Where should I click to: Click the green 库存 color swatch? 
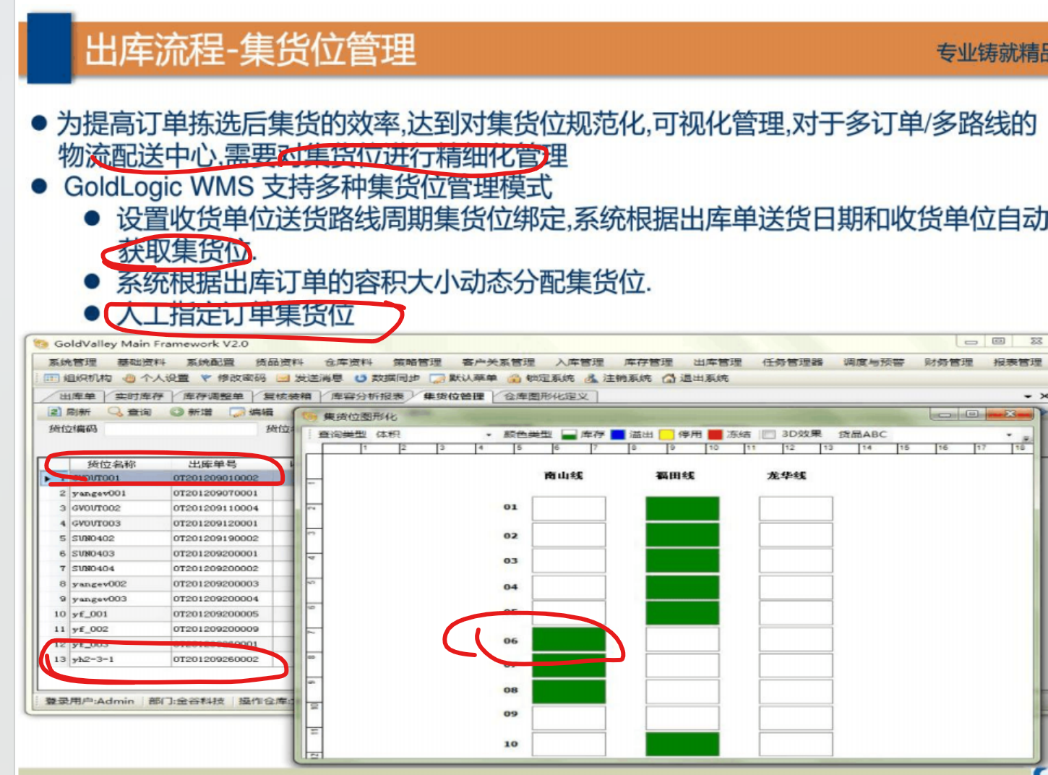pyautogui.click(x=569, y=434)
